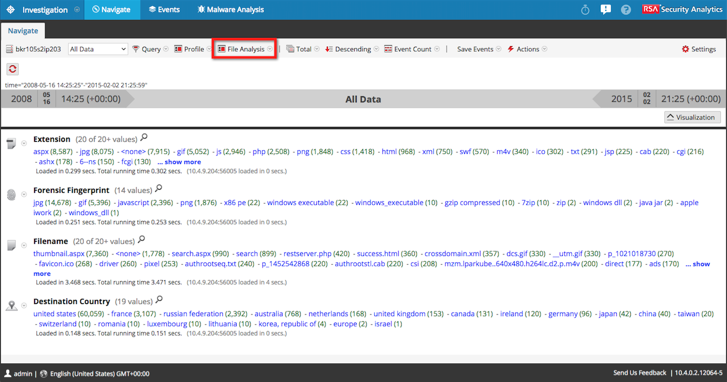Click the admin user icon at bottom left
727x382 pixels.
click(7, 373)
